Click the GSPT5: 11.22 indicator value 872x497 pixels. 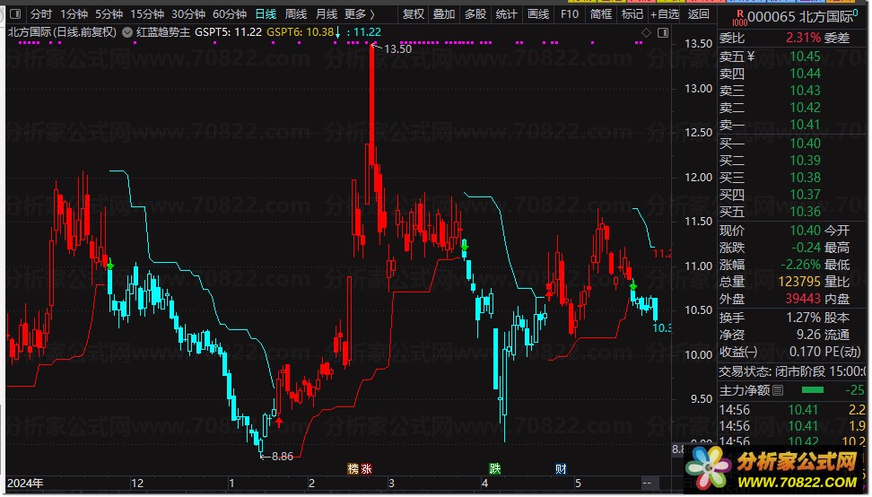coord(228,32)
